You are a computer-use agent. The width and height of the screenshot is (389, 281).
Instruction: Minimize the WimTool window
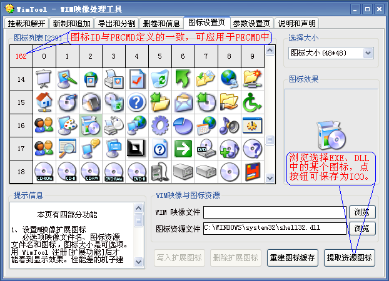pyautogui.click(x=355, y=9)
